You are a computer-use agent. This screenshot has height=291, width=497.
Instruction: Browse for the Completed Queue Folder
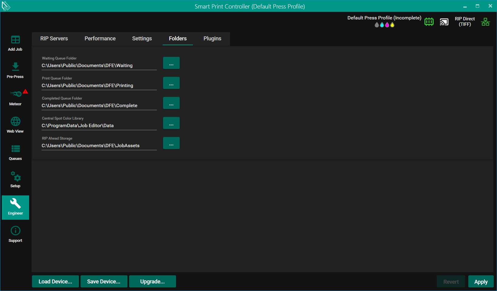(171, 103)
